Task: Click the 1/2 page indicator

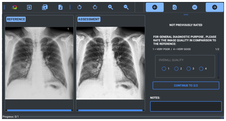Action: (217, 49)
